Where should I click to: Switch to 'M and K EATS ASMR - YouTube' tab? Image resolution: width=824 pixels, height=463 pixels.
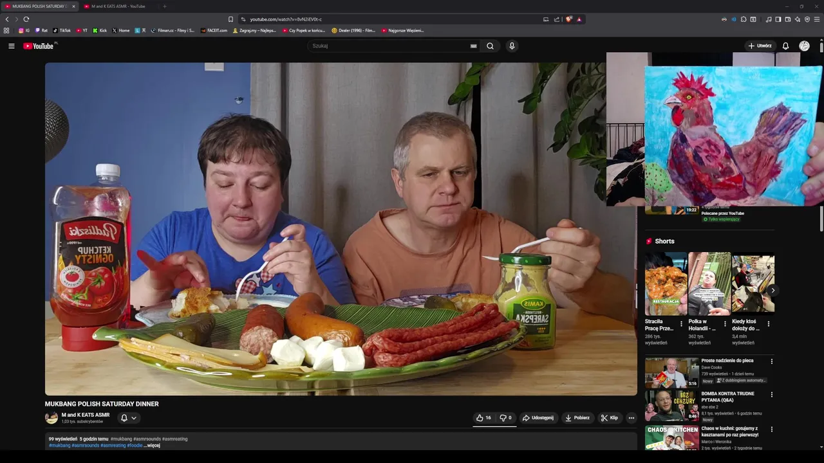(118, 6)
